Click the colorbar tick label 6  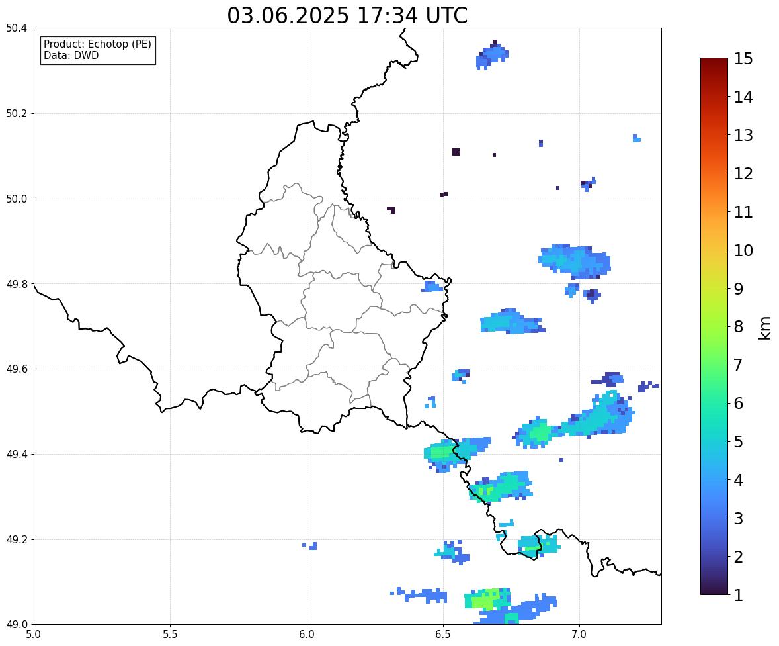pos(739,403)
